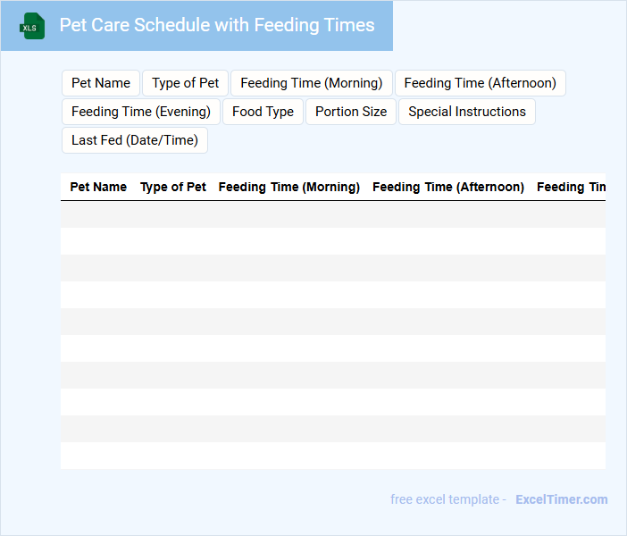Click the Last Fed (Date/Time) tag
This screenshot has width=627, height=536.
click(x=135, y=140)
